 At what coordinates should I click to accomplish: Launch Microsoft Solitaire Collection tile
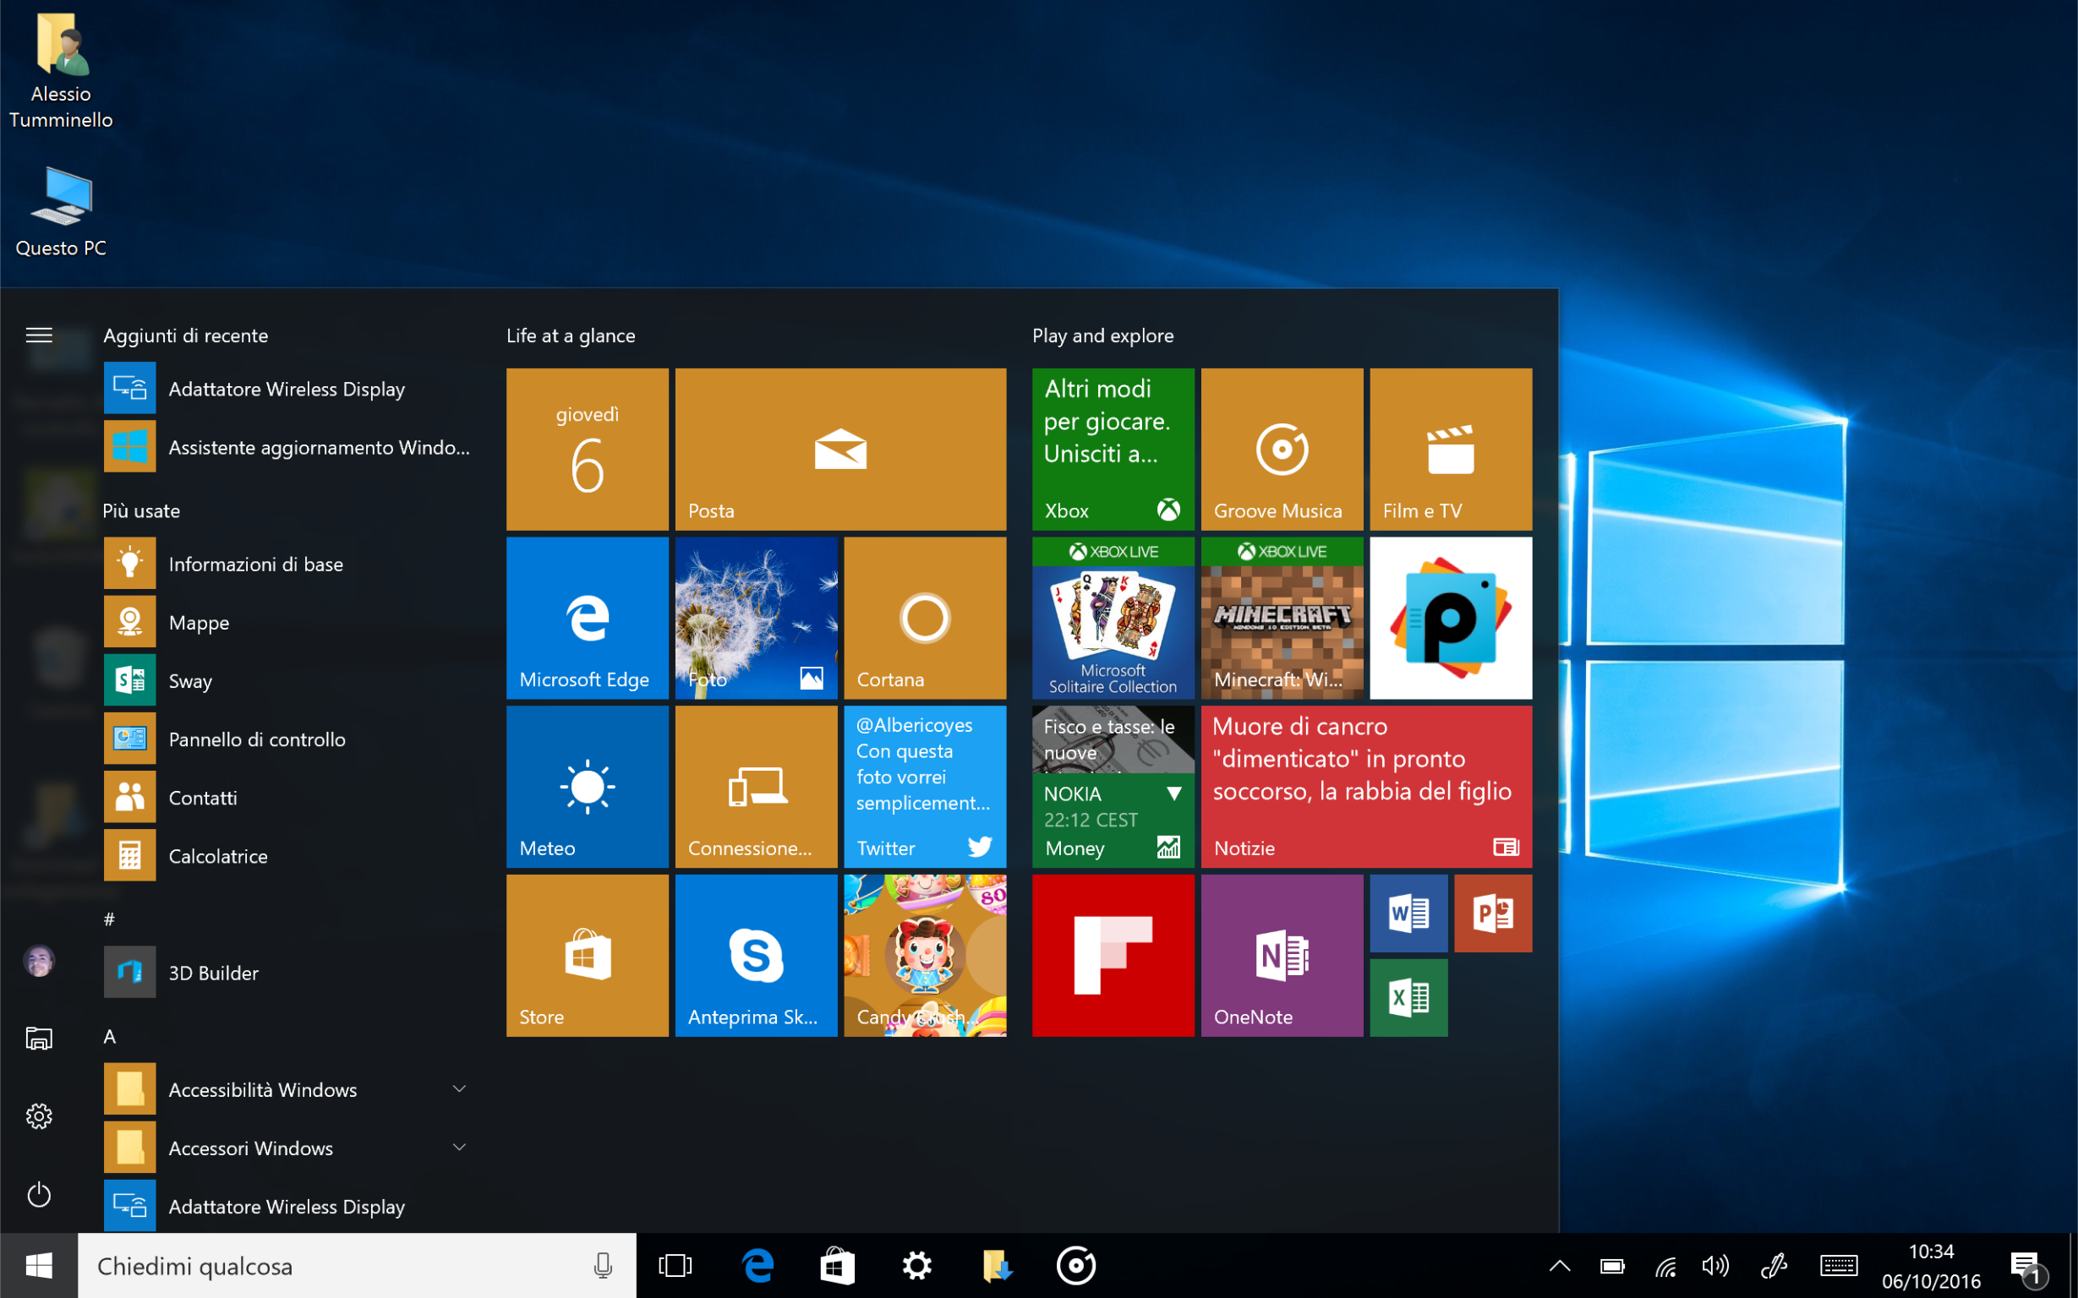click(1113, 618)
